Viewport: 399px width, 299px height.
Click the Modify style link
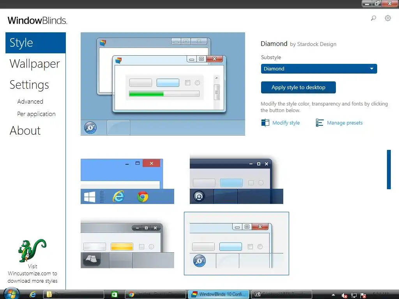[286, 123]
